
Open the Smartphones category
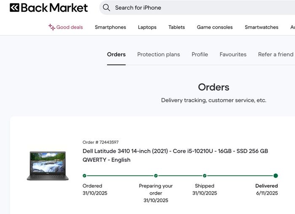[x=110, y=27]
